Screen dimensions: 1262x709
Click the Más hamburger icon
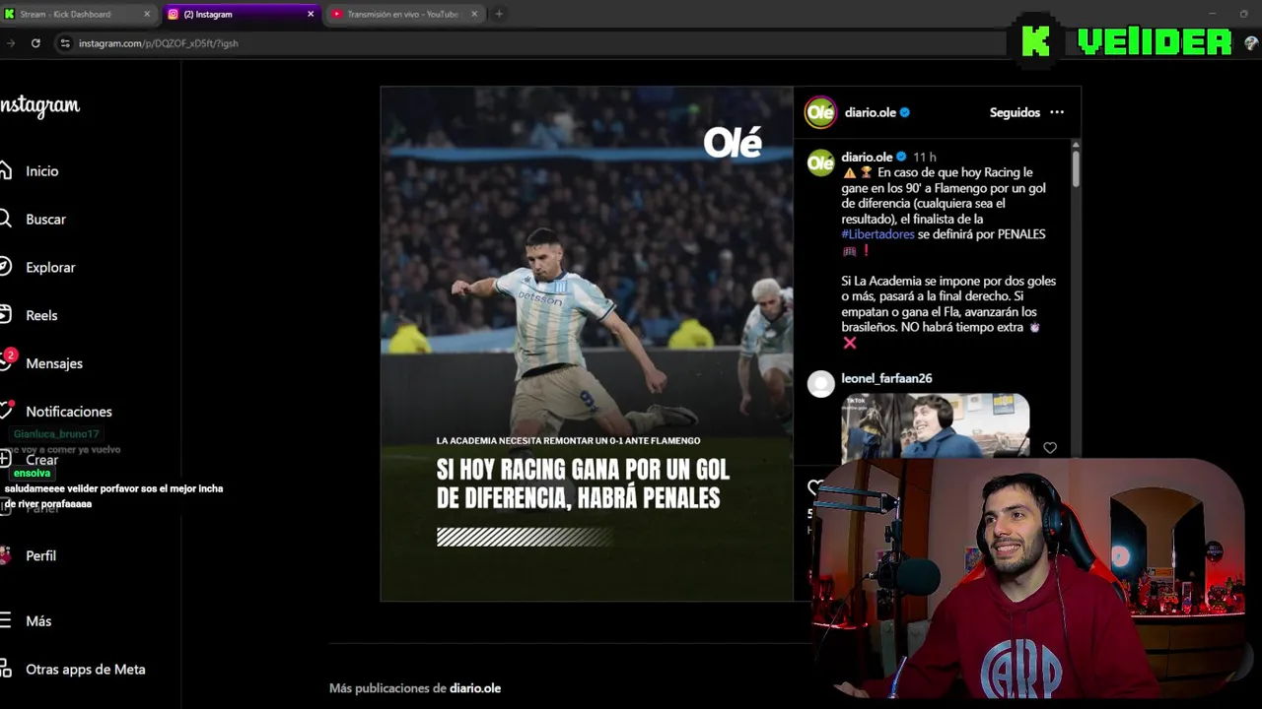(5, 620)
